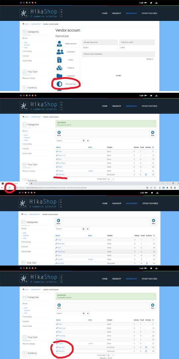Sort by the Name column in second screenshot
Viewport: 179px width, 359px height.
tap(58, 147)
